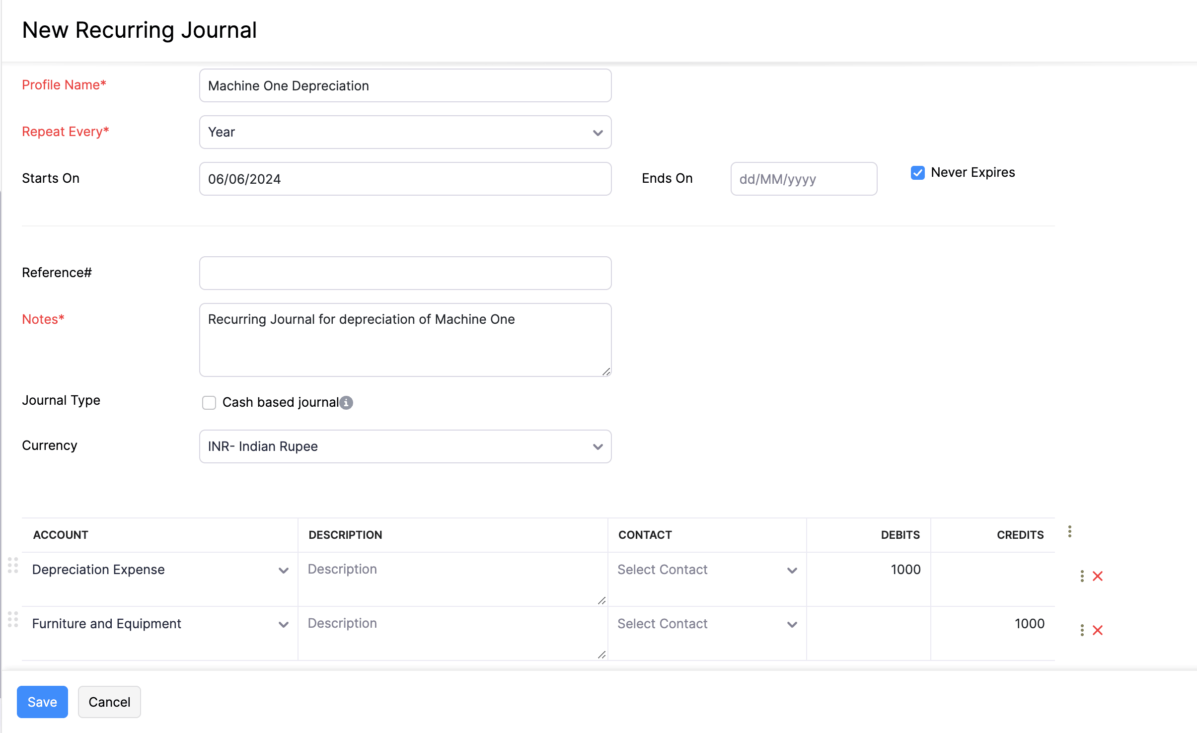The image size is (1197, 733).
Task: Open table column options in header
Action: 1069,531
